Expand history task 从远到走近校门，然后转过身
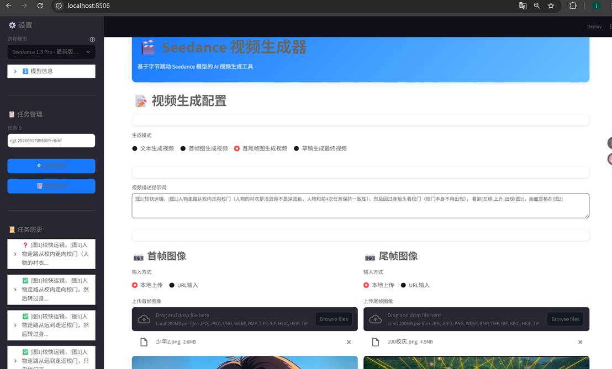 point(51,325)
